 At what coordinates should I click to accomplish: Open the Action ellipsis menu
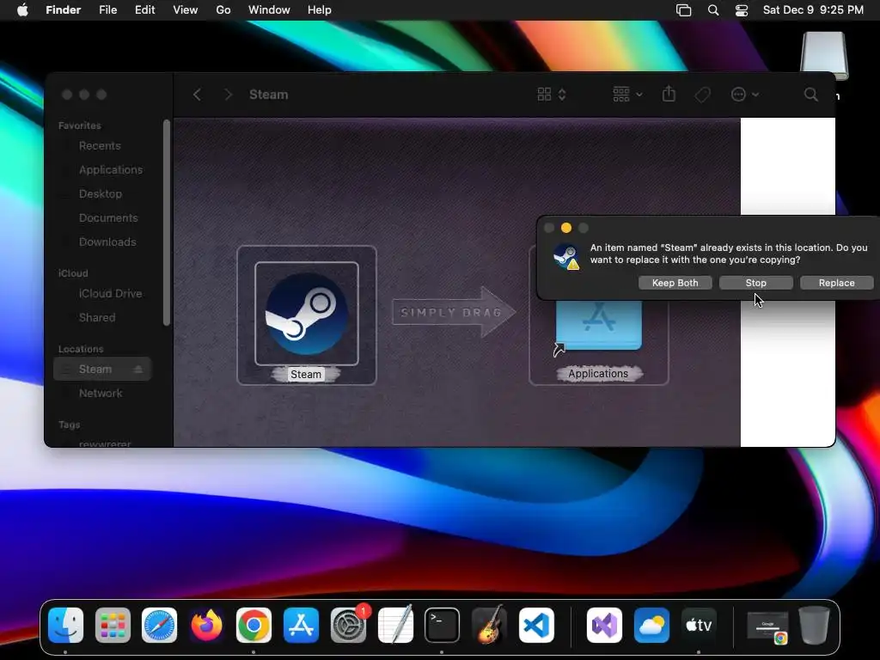pyautogui.click(x=745, y=95)
